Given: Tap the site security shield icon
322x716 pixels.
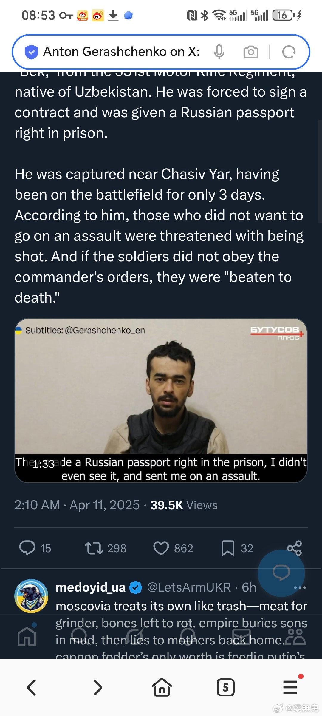Looking at the screenshot, I should coord(31,52).
